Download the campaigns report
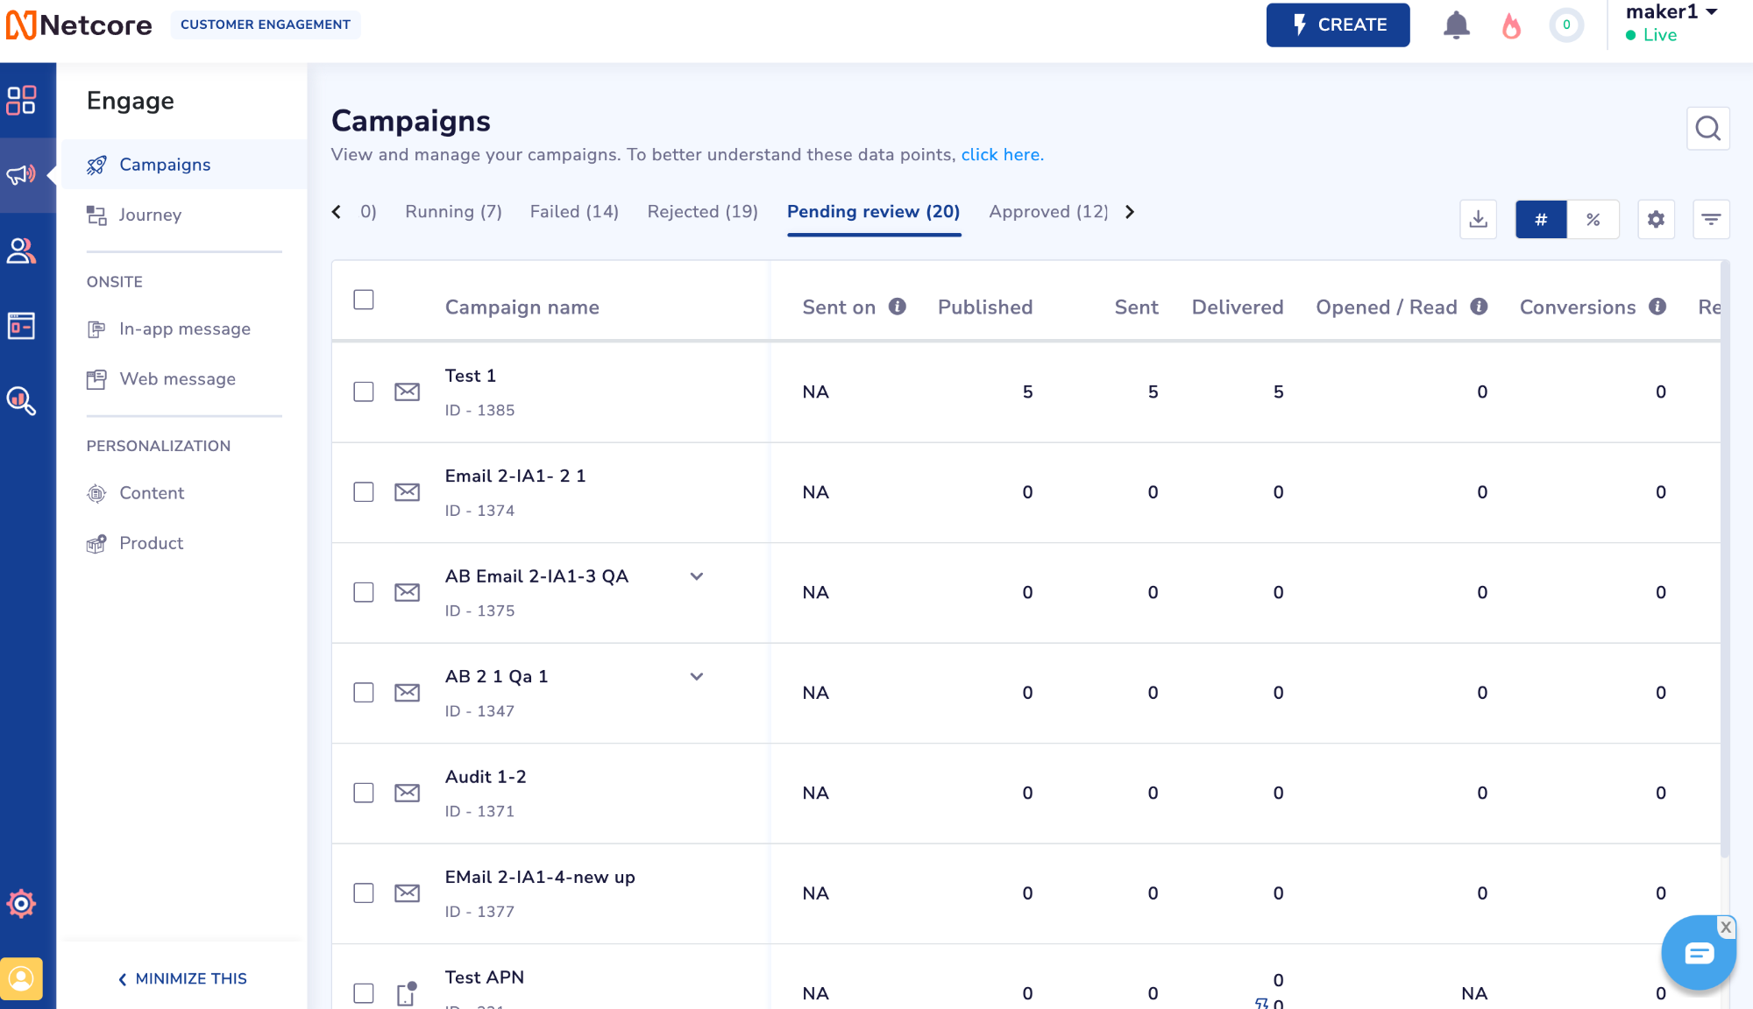Viewport: 1753px width, 1009px height. tap(1478, 219)
